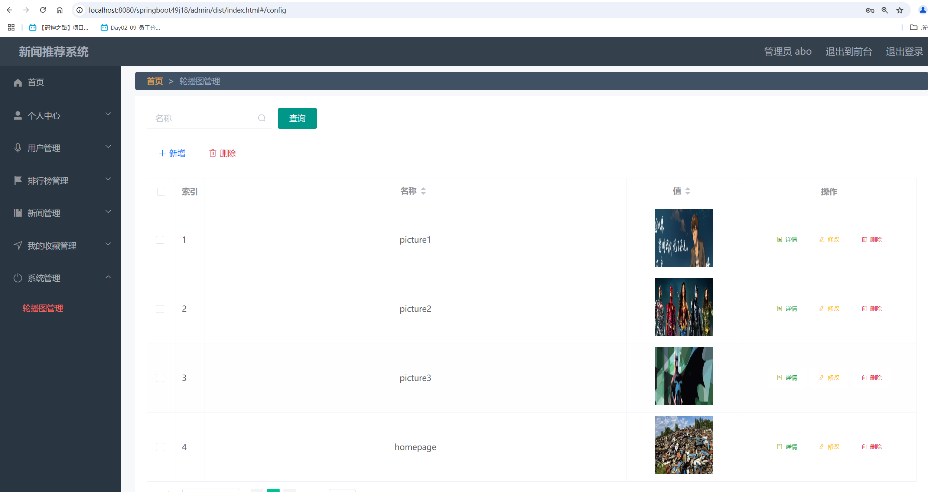Screen dimensions: 928x492
Task: Open the zoom magnifier icon in address bar
Action: pyautogui.click(x=885, y=10)
